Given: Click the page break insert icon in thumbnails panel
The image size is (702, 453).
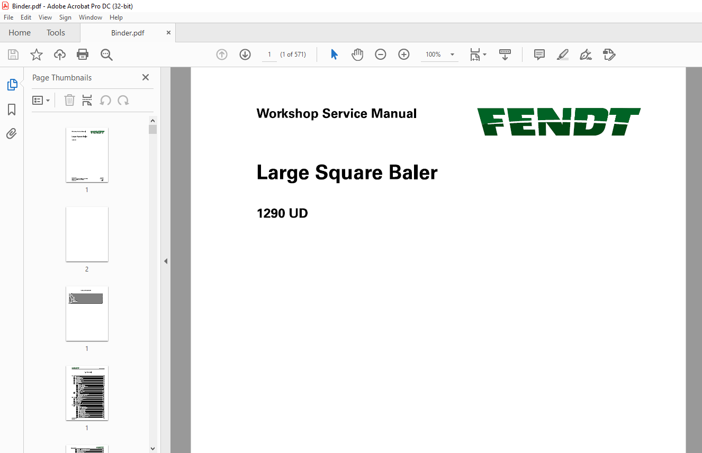Looking at the screenshot, I should pyautogui.click(x=87, y=100).
